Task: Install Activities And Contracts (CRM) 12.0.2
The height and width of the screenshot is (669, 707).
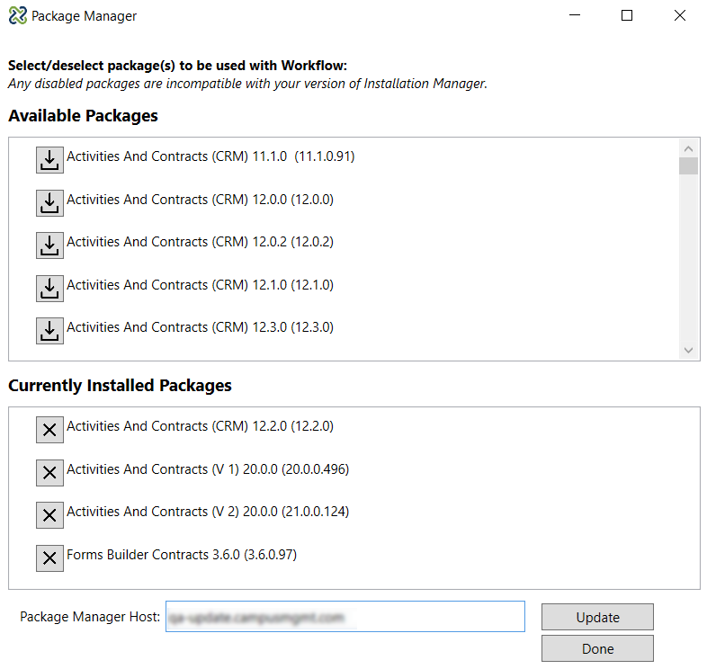Action: (49, 245)
